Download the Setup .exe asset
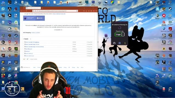Screen dimensions: 175x98 click(x=32, y=44)
